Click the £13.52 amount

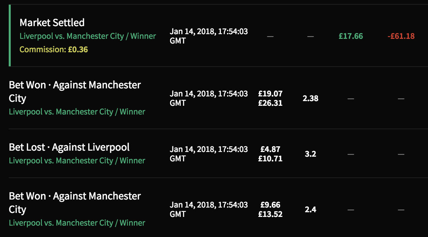pos(270,215)
